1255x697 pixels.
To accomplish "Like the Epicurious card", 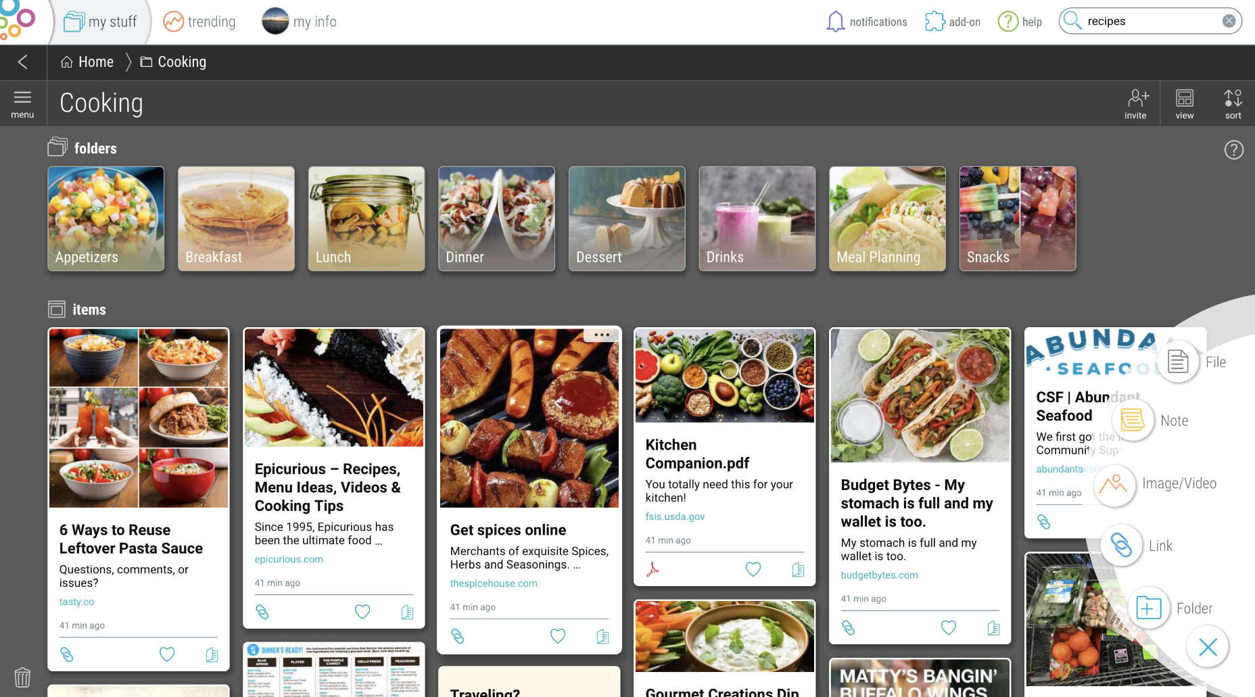I will coord(362,612).
